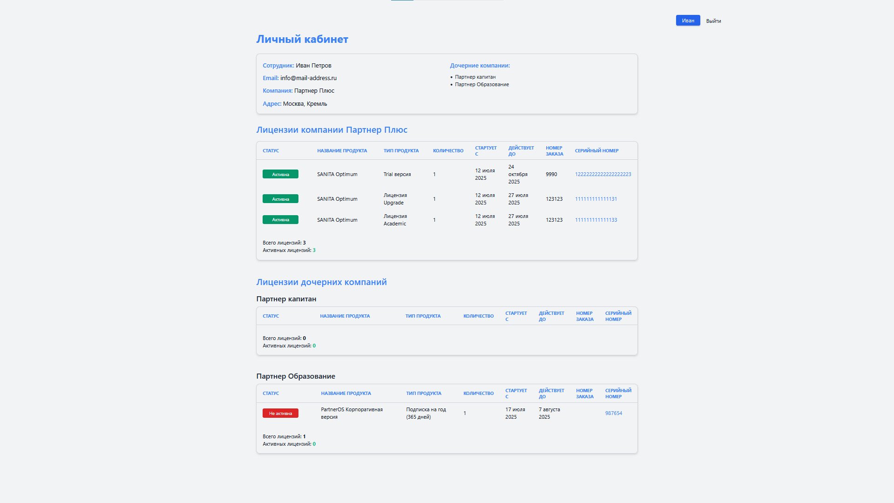The width and height of the screenshot is (894, 503).
Task: Click the blue Иван user button
Action: [688, 20]
